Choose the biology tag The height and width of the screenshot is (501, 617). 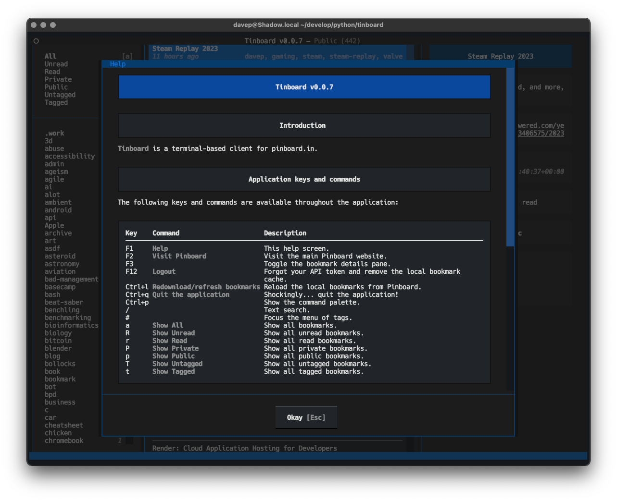coord(58,333)
